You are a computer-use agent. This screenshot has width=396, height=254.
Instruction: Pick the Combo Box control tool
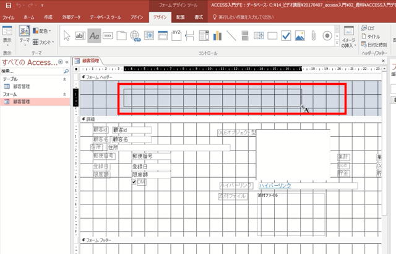(204, 36)
